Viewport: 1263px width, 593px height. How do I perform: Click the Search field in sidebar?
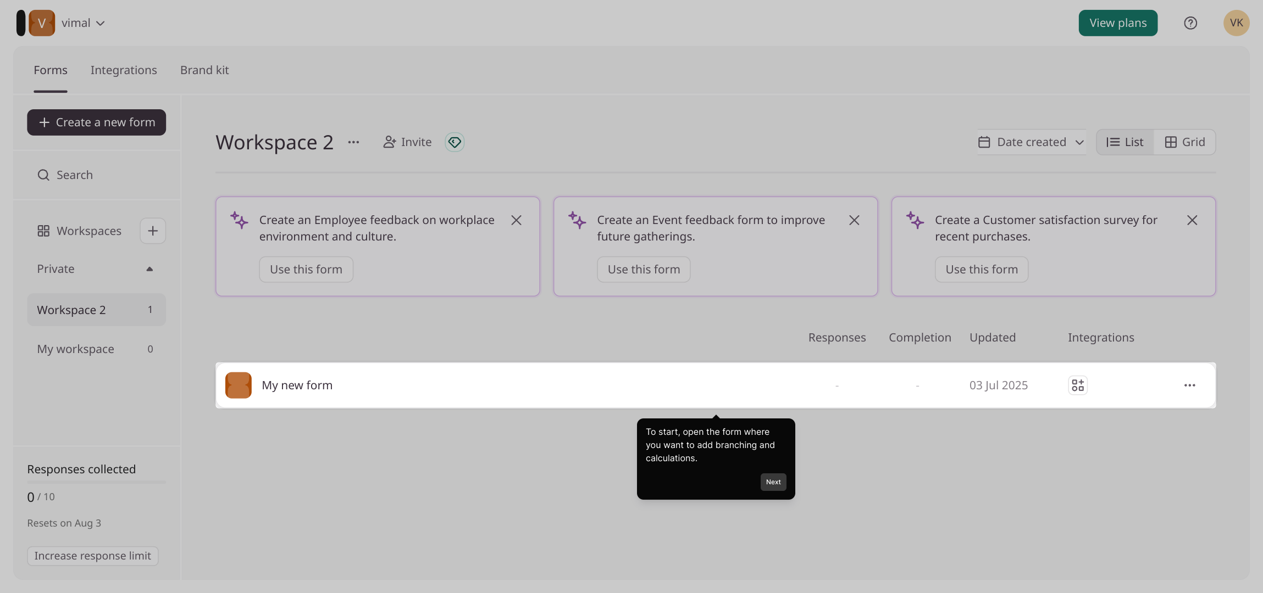[97, 175]
